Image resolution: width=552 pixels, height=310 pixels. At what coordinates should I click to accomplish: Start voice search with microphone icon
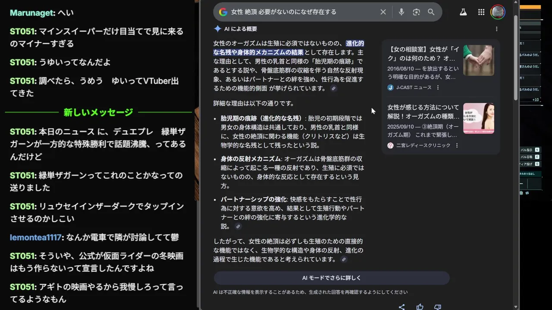(x=401, y=12)
